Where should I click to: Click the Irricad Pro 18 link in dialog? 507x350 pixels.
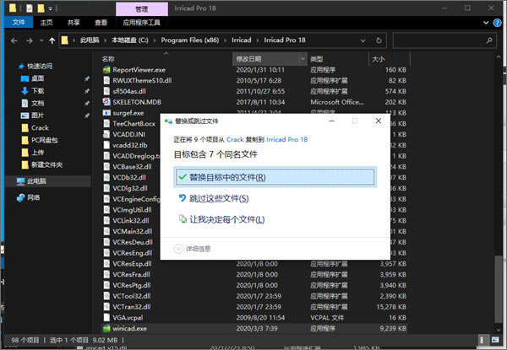(286, 140)
